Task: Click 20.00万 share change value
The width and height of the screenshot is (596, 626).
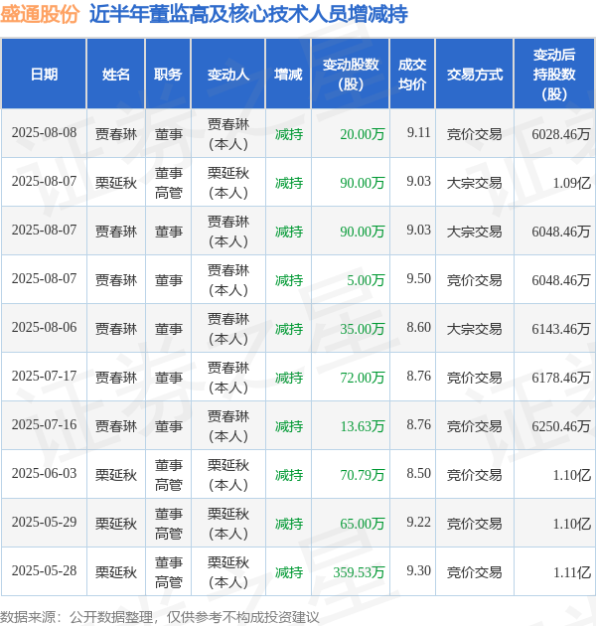Action: (x=363, y=134)
